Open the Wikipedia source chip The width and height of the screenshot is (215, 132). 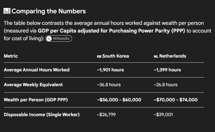point(59,39)
